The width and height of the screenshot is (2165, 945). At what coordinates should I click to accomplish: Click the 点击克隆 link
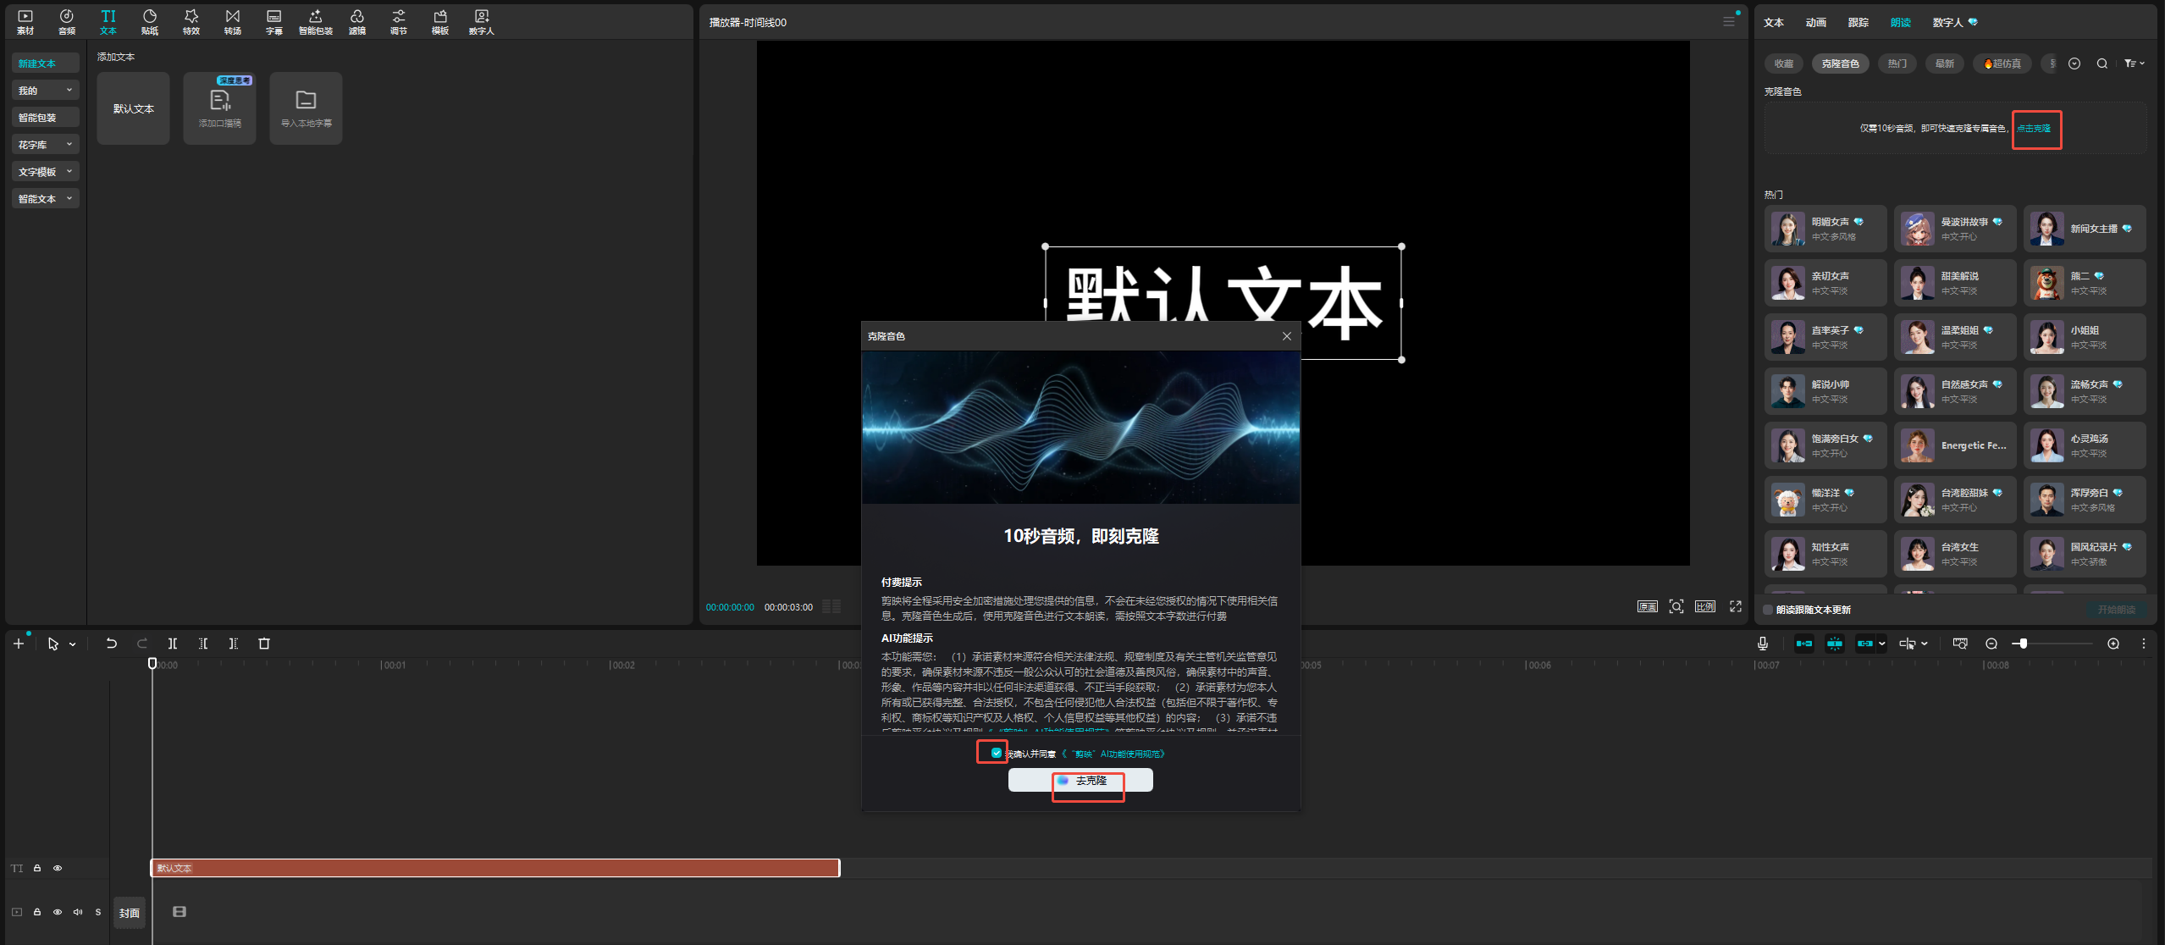coord(2034,129)
